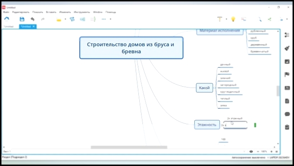
Task: Click the green share icon
Action: point(269,19)
